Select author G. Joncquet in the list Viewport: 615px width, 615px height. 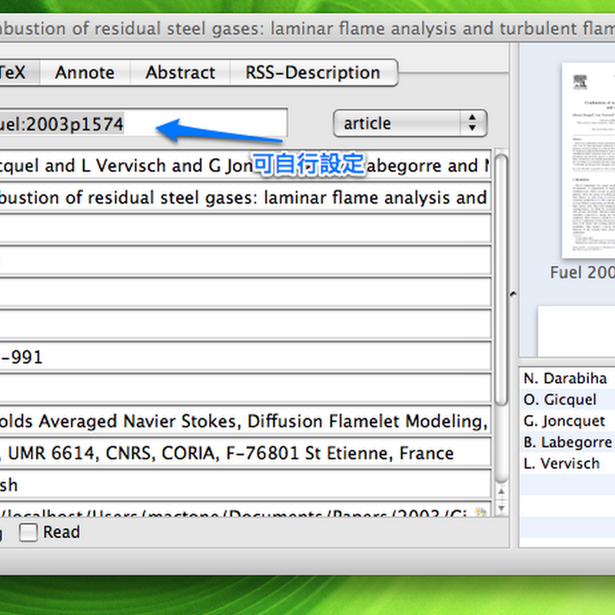565,421
